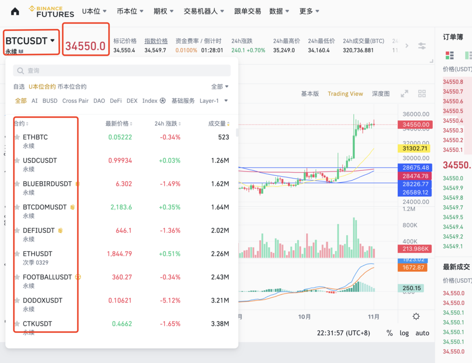Sort list by 合约 column
The width and height of the screenshot is (472, 363).
(21, 124)
